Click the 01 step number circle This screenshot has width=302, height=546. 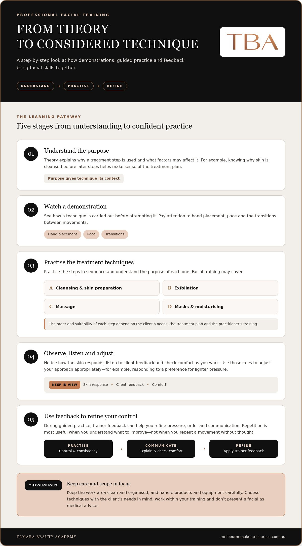[x=31, y=154]
